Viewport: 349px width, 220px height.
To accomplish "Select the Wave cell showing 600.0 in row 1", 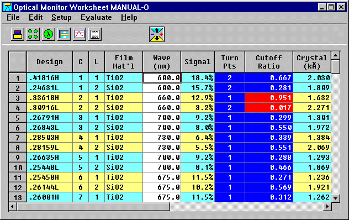I will point(162,78).
